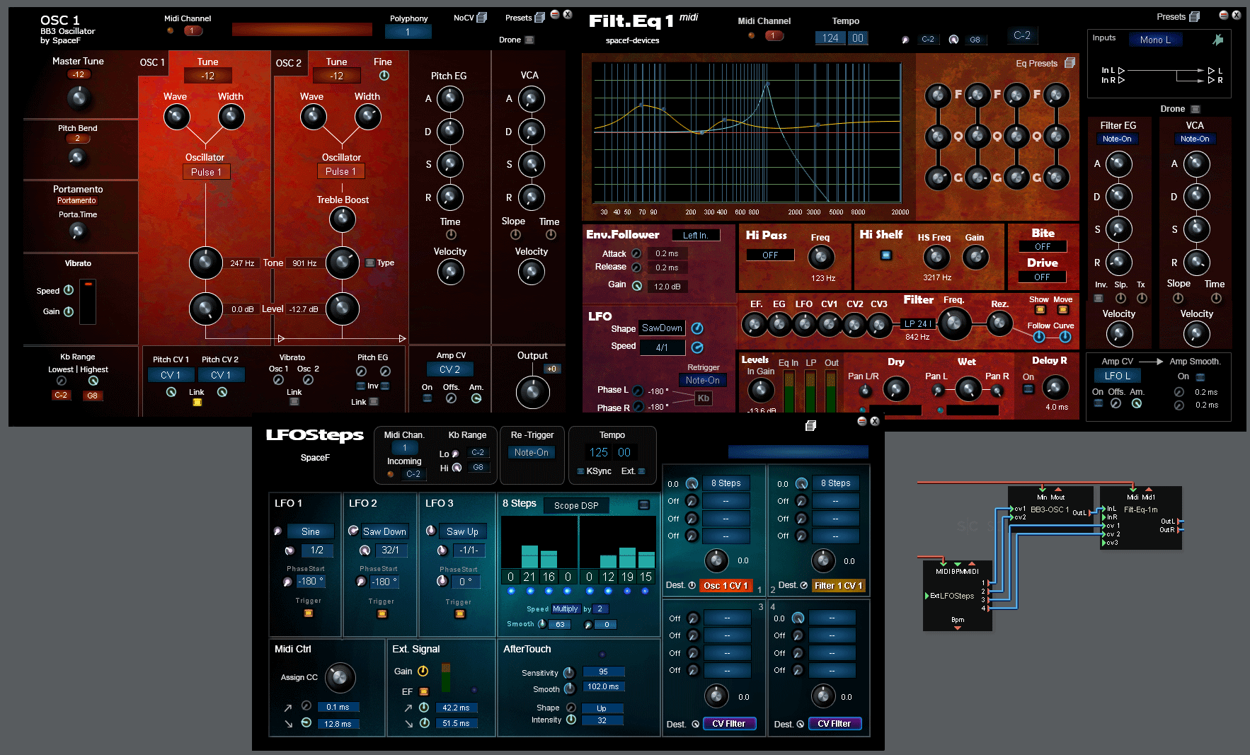Click Re-Trigger Note-On button in LFOSteps
The height and width of the screenshot is (755, 1250).
[x=532, y=452]
